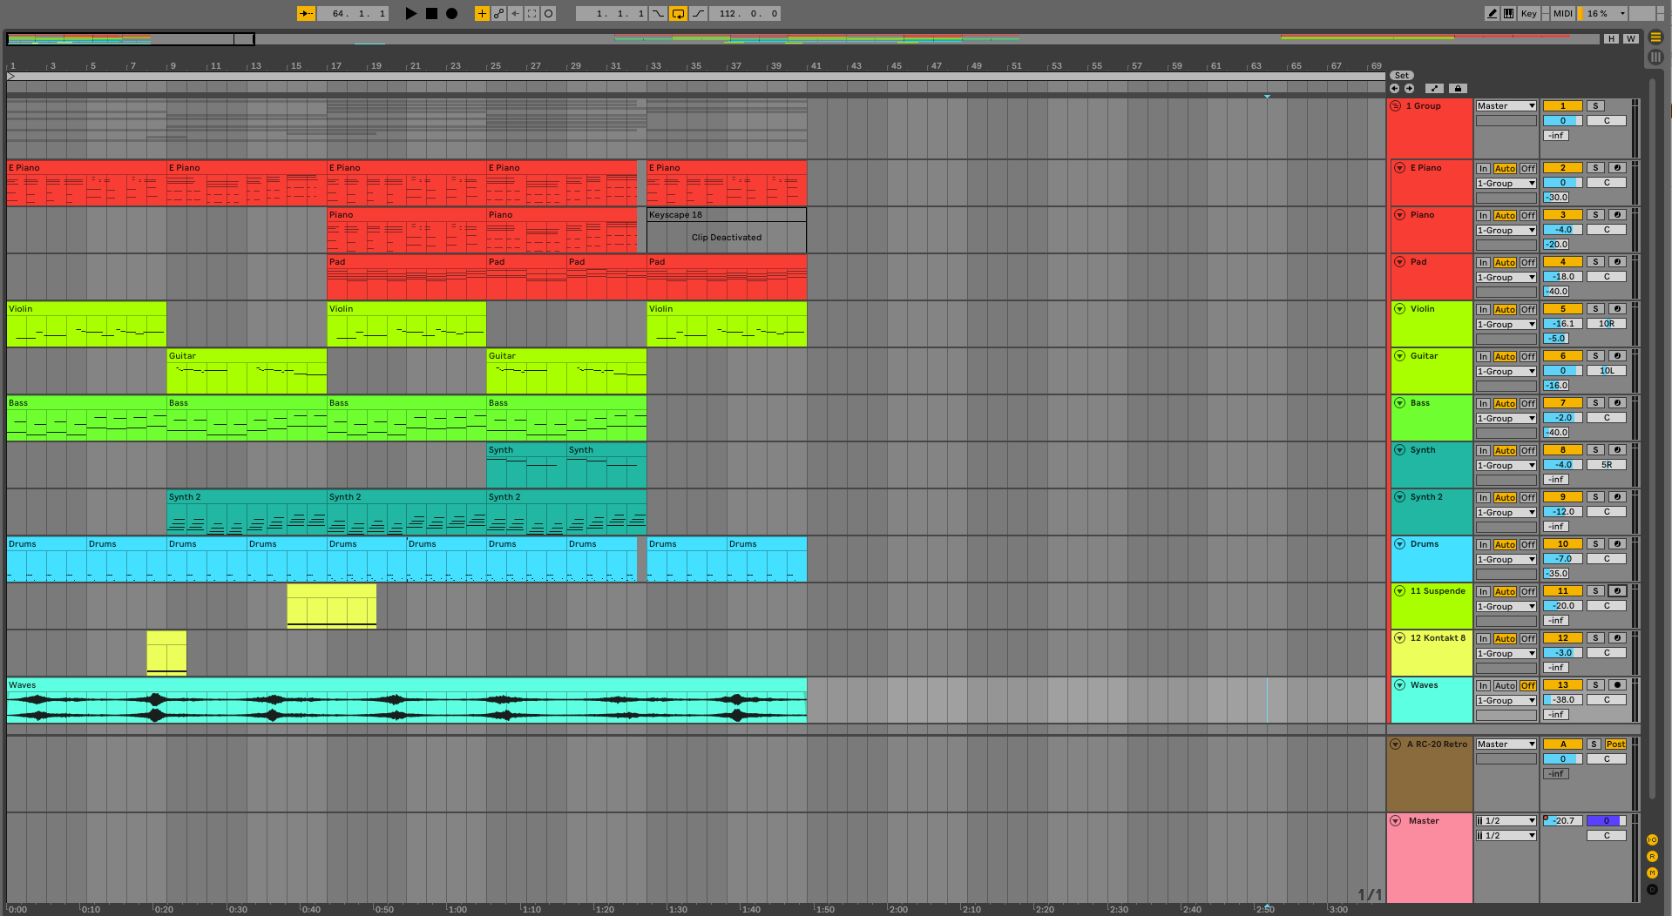
Task: Toggle the Automation Arm button
Action: click(x=498, y=14)
